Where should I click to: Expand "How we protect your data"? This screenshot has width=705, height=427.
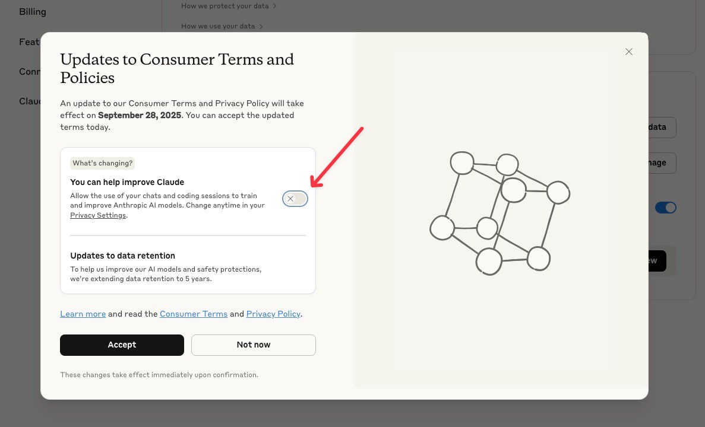coord(229,6)
